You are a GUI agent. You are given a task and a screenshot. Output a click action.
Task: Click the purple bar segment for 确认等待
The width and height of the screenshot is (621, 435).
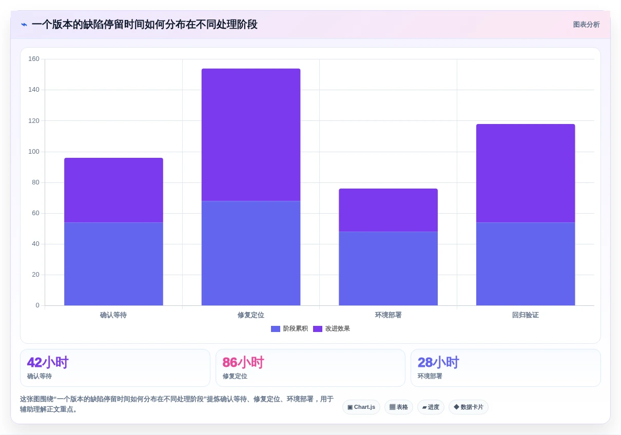pos(113,190)
